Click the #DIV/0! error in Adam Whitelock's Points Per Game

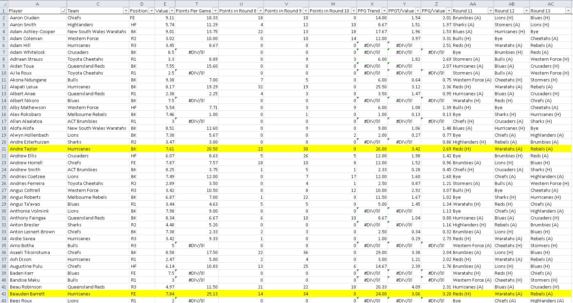tap(197, 52)
